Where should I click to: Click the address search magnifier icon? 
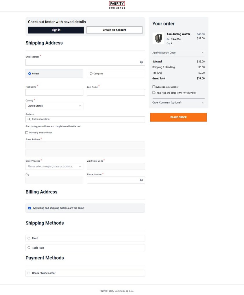[x=29, y=119]
